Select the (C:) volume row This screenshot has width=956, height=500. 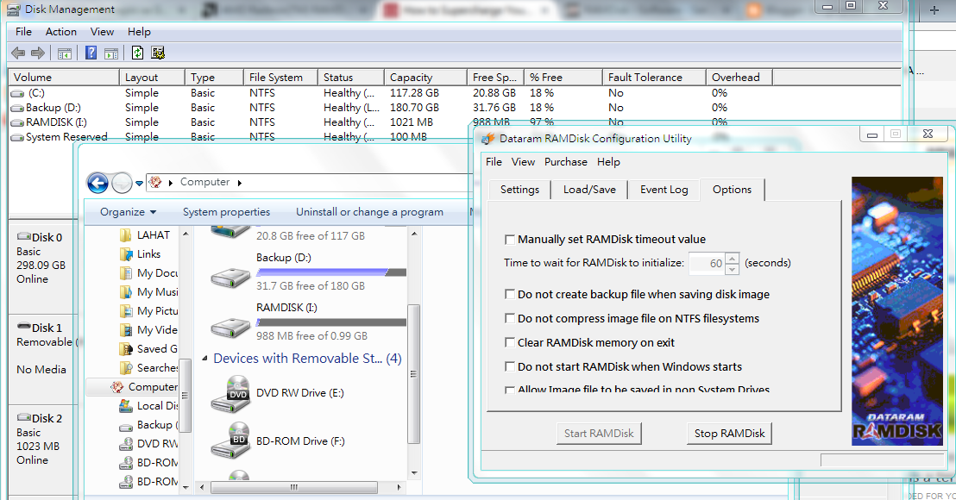pos(454,93)
